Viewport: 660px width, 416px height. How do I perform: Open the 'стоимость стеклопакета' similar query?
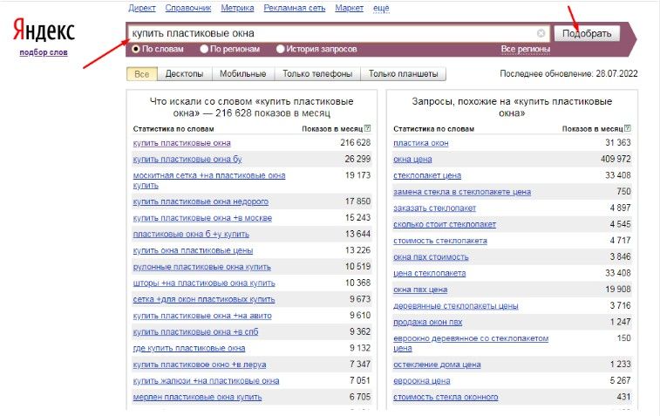[x=440, y=241]
